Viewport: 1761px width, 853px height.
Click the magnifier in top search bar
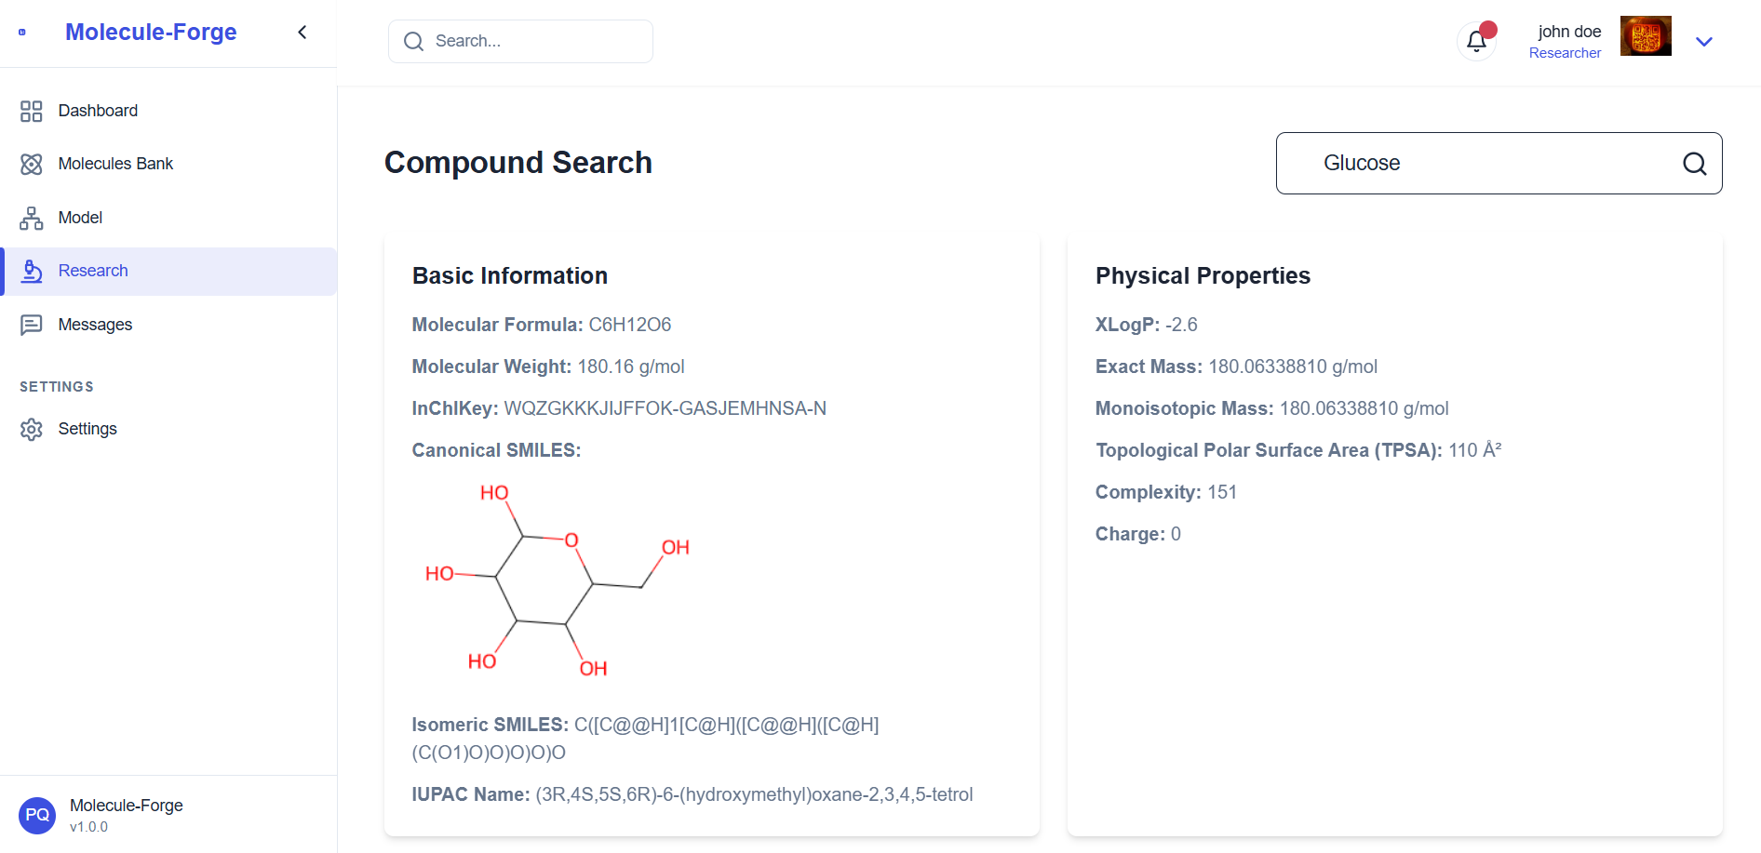(x=413, y=42)
